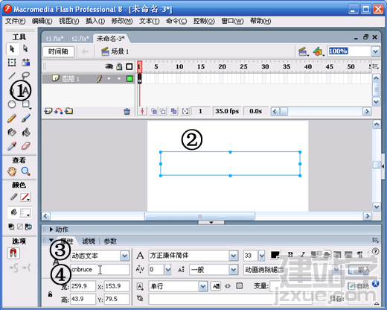Click the delete layer trash icon
Viewport: 387px width, 310px height.
tap(127, 111)
